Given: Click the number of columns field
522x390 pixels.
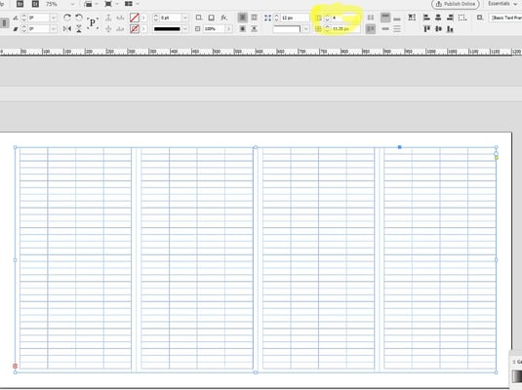Looking at the screenshot, I should [345, 18].
